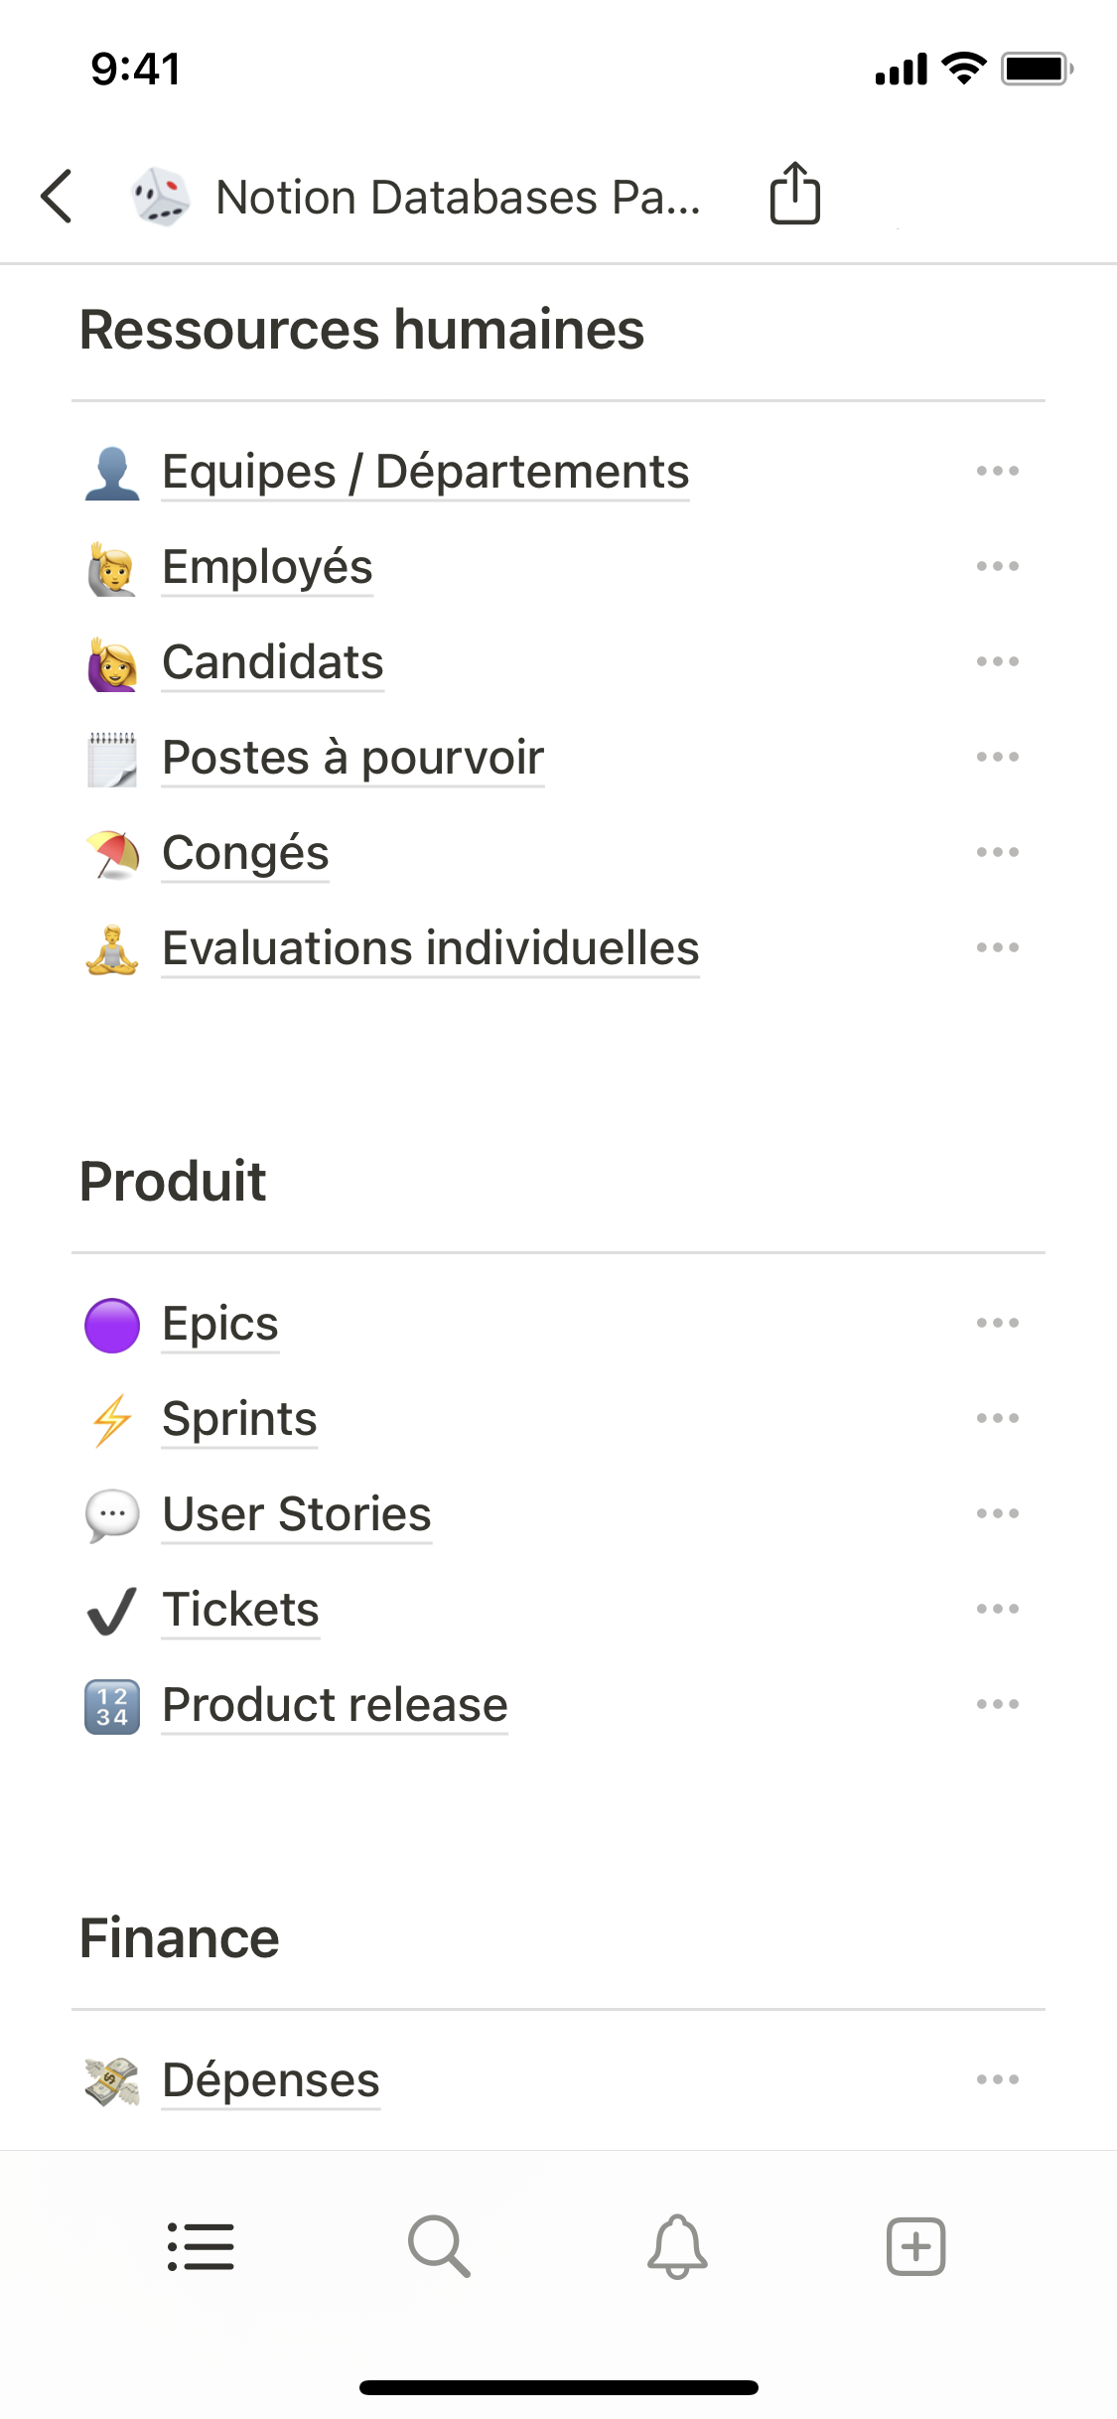Open the sidebar list menu icon
The width and height of the screenshot is (1117, 2419).
click(x=201, y=2246)
